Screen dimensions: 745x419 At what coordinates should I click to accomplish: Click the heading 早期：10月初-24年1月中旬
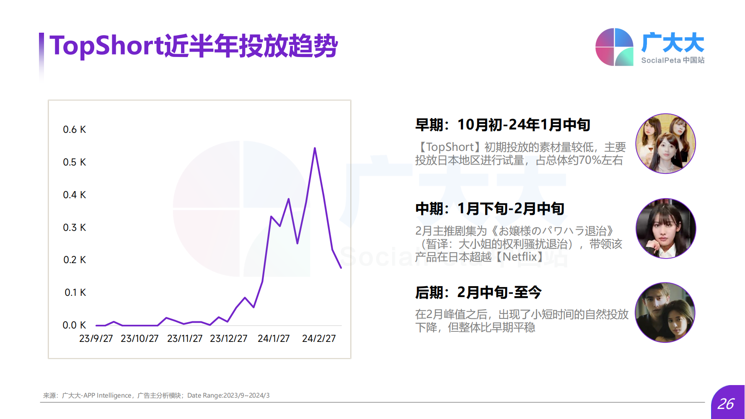click(502, 124)
